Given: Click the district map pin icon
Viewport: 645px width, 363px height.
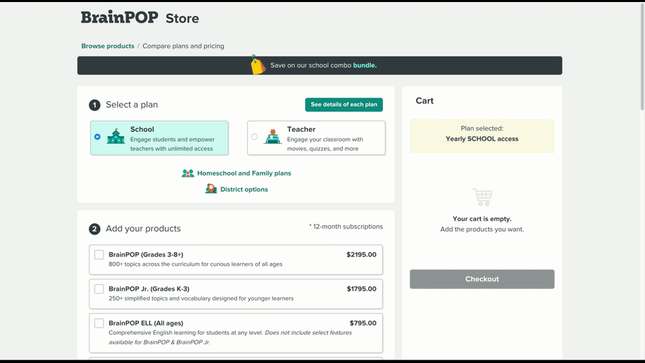Looking at the screenshot, I should pyautogui.click(x=211, y=188).
